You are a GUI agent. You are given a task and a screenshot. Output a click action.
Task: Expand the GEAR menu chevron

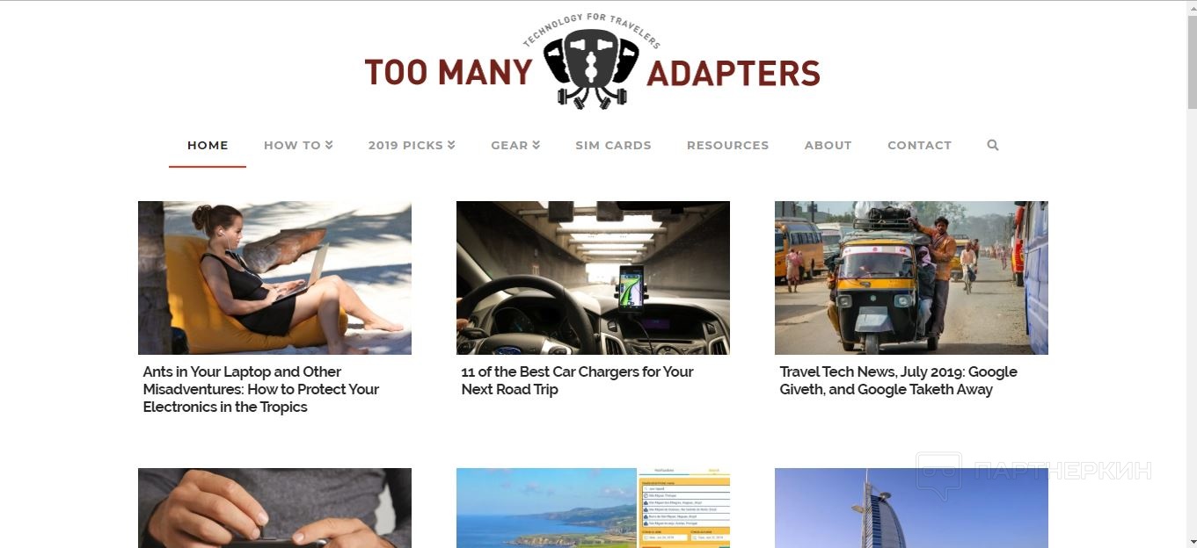point(536,145)
